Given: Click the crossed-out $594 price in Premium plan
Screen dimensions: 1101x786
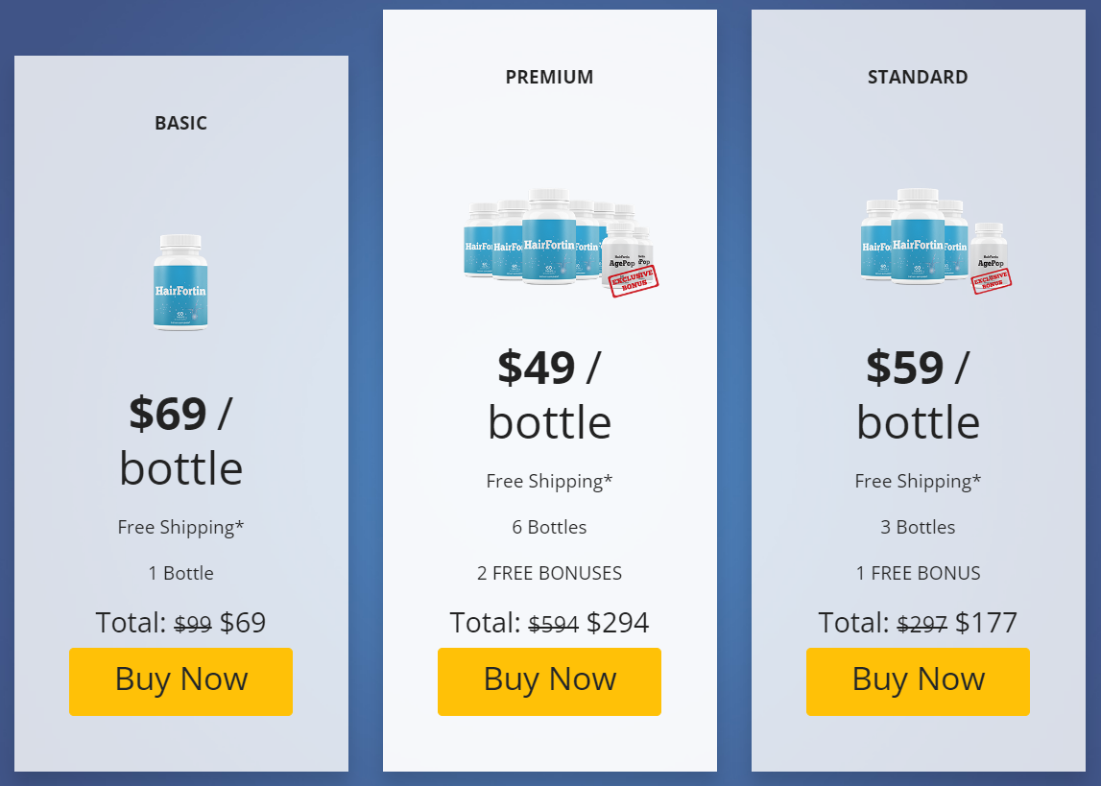Looking at the screenshot, I should tap(551, 624).
